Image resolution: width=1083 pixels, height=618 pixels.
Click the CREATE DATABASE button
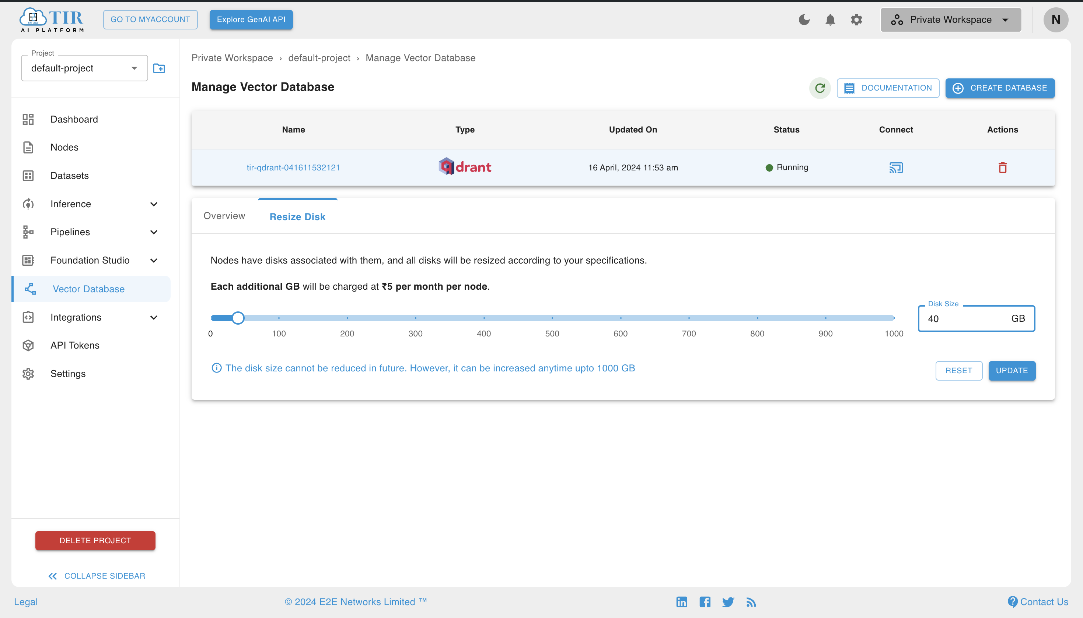pyautogui.click(x=1001, y=88)
